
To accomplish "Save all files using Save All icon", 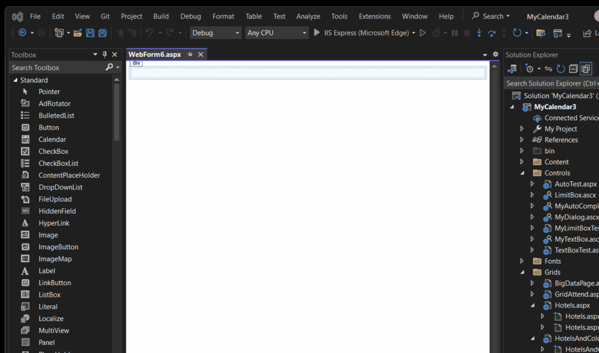I will [102, 33].
